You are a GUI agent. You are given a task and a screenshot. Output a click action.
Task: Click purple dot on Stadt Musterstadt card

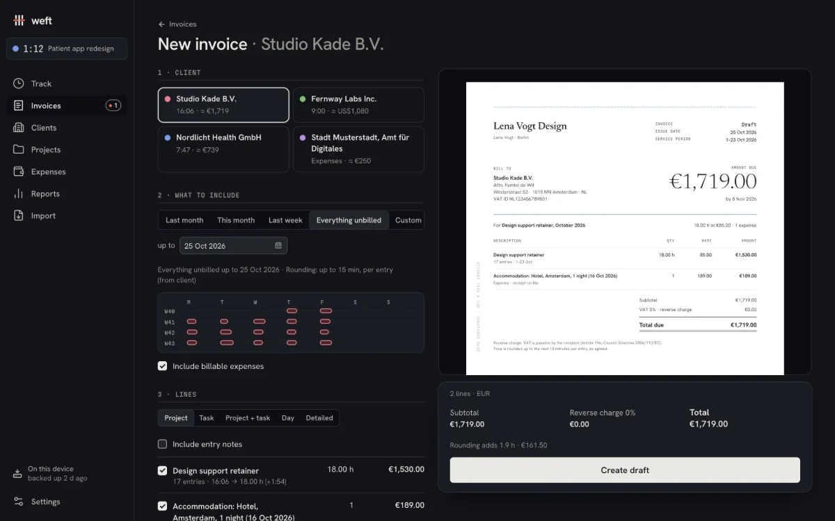pos(303,138)
